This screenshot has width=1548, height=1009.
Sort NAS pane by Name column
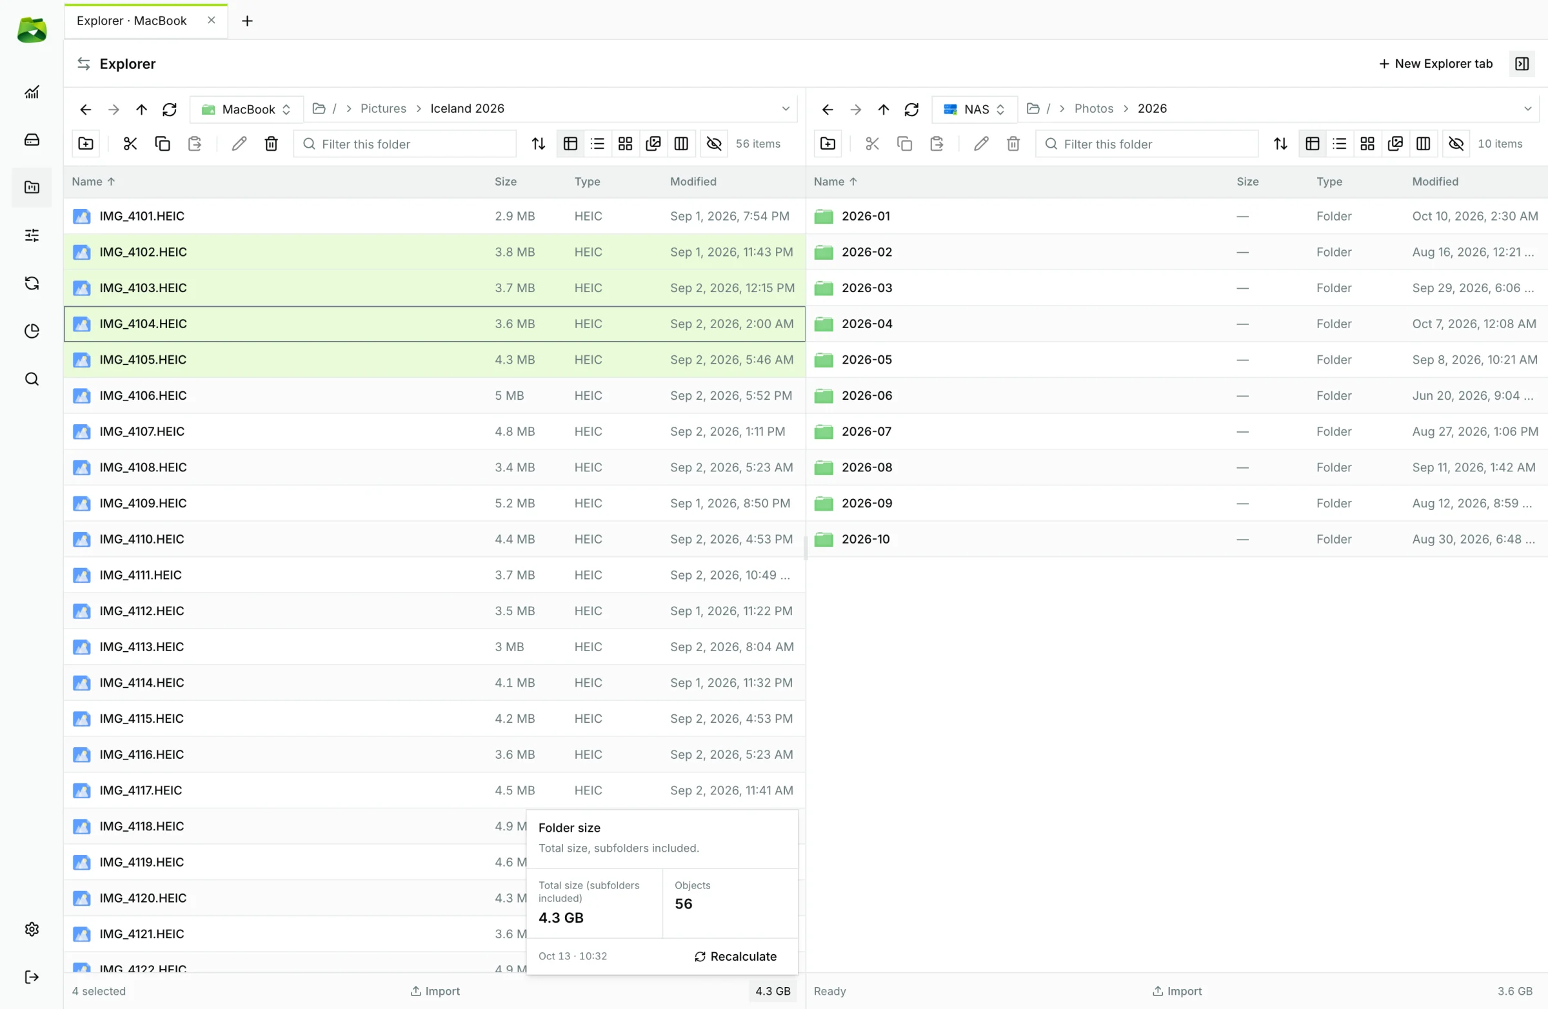(x=835, y=181)
